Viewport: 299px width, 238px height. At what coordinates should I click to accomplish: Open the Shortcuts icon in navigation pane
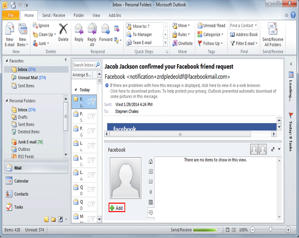(x=60, y=219)
